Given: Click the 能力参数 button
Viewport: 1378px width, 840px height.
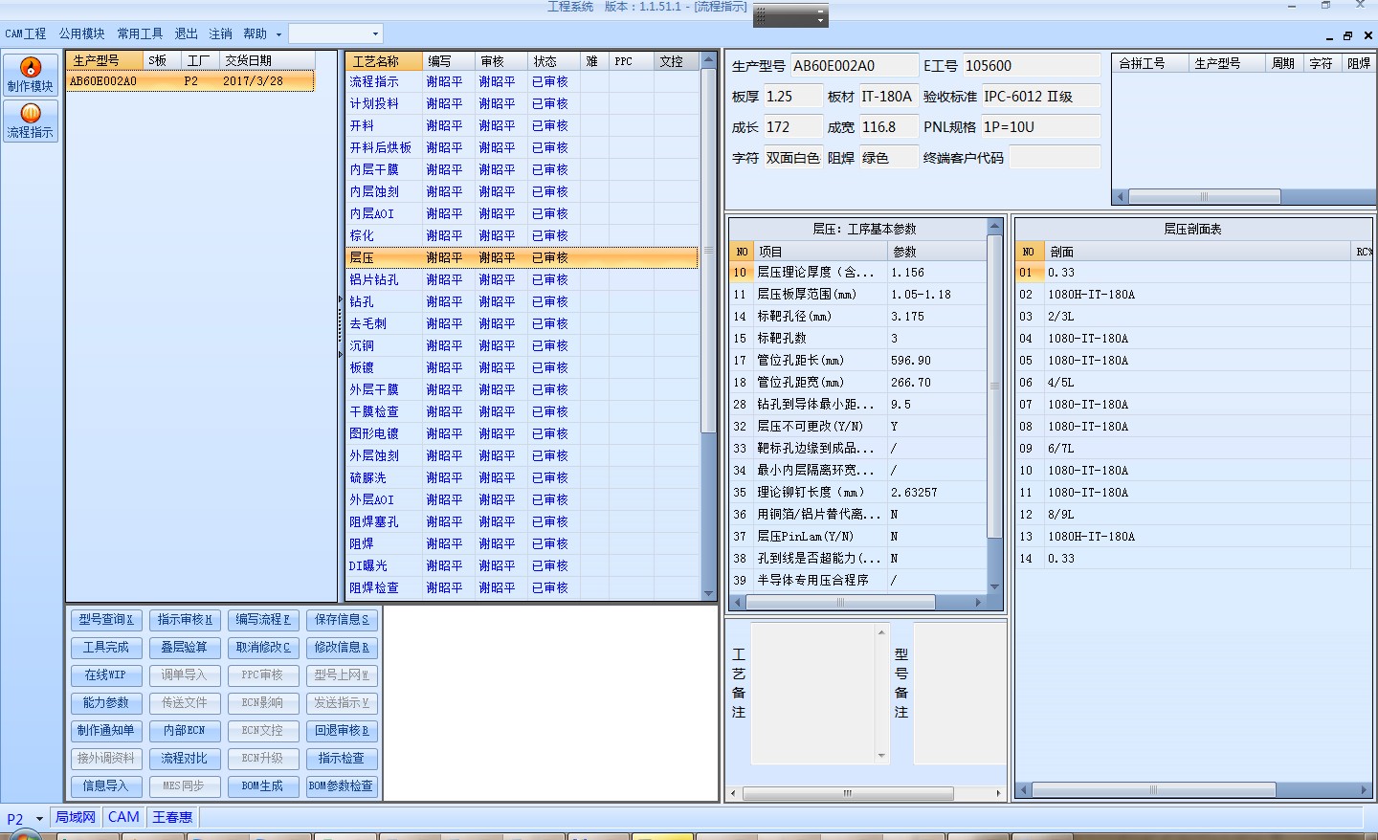Looking at the screenshot, I should pos(105,703).
